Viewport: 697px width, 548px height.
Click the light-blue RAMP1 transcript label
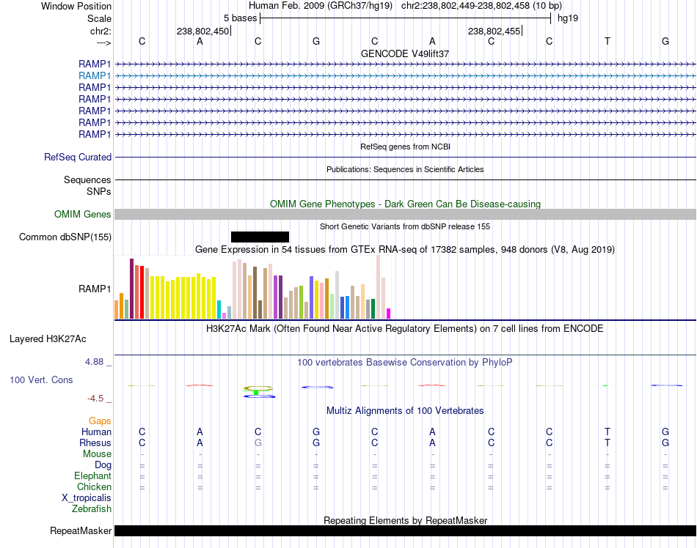click(x=95, y=76)
